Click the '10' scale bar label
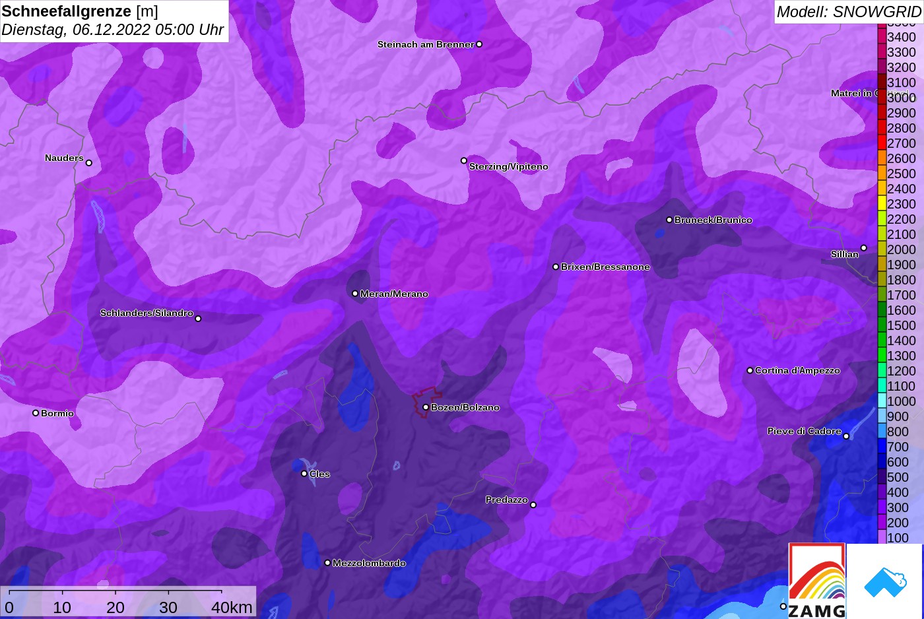The image size is (924, 619). (62, 607)
